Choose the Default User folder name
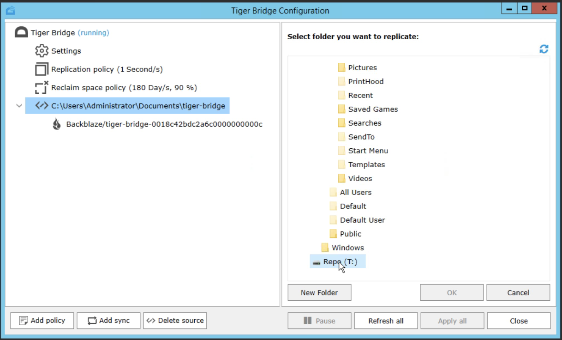The height and width of the screenshot is (340, 562). tap(363, 220)
